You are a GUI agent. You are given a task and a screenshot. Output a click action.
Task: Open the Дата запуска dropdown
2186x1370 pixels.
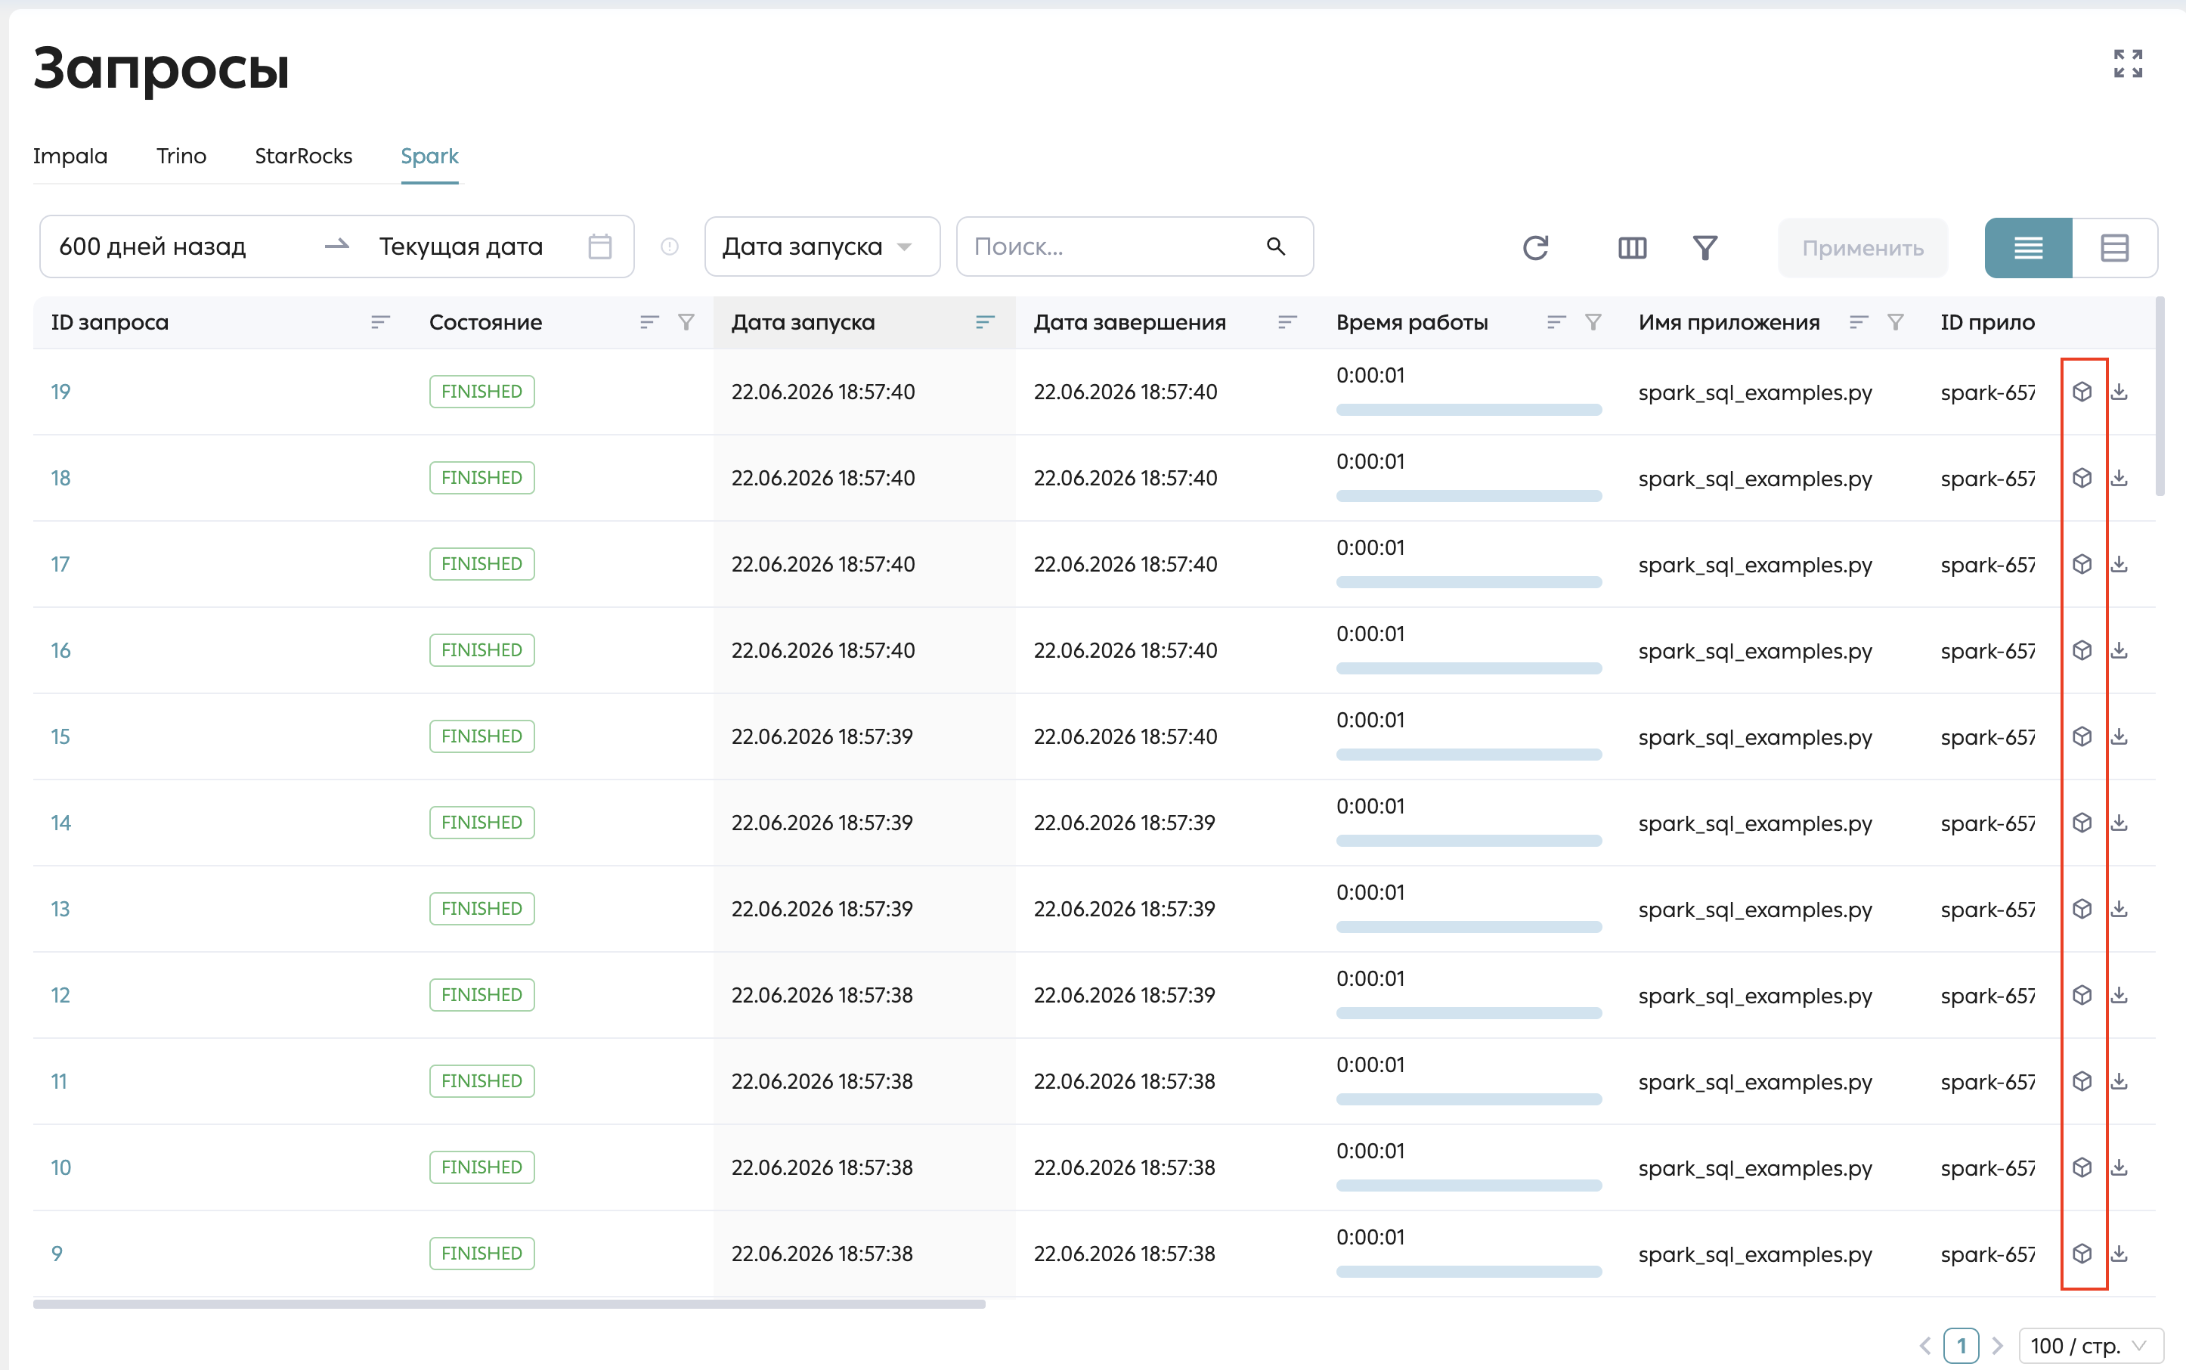(822, 246)
